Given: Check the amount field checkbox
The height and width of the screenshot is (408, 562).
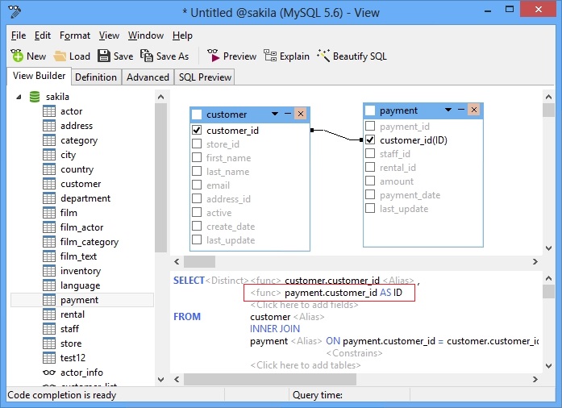Looking at the screenshot, I should coord(370,181).
